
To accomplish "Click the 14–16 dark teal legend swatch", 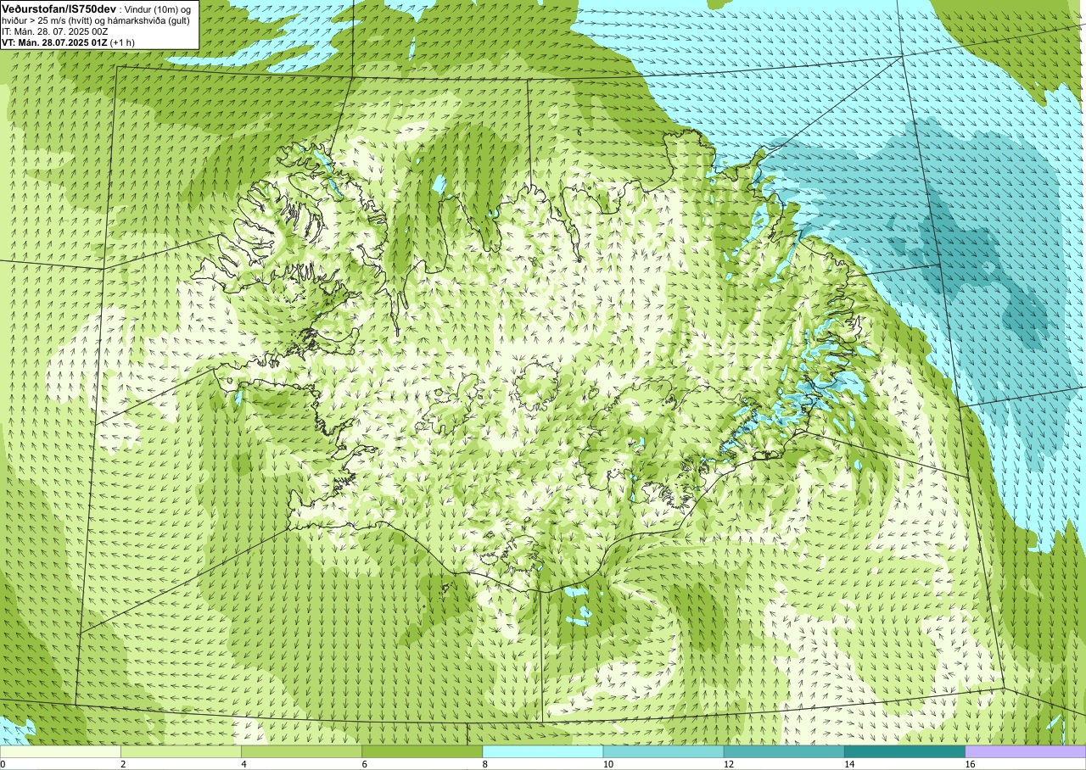I will pos(904,751).
